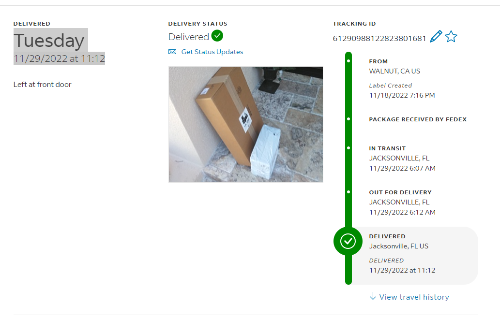Screen dimensions: 500x319
Task: Click the Out for Delivery timeline dot
Action: pos(348,192)
